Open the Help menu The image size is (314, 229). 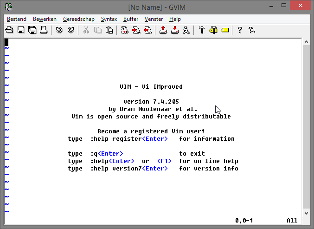point(175,19)
